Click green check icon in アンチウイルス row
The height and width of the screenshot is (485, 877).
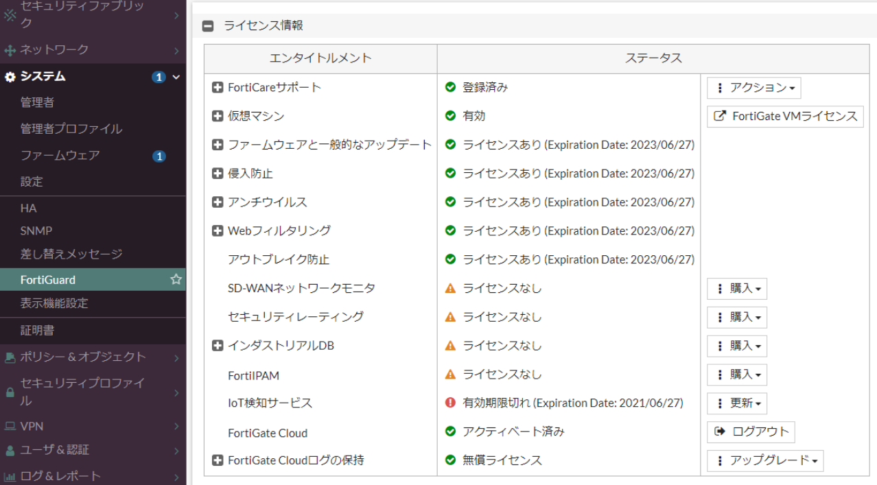point(450,202)
